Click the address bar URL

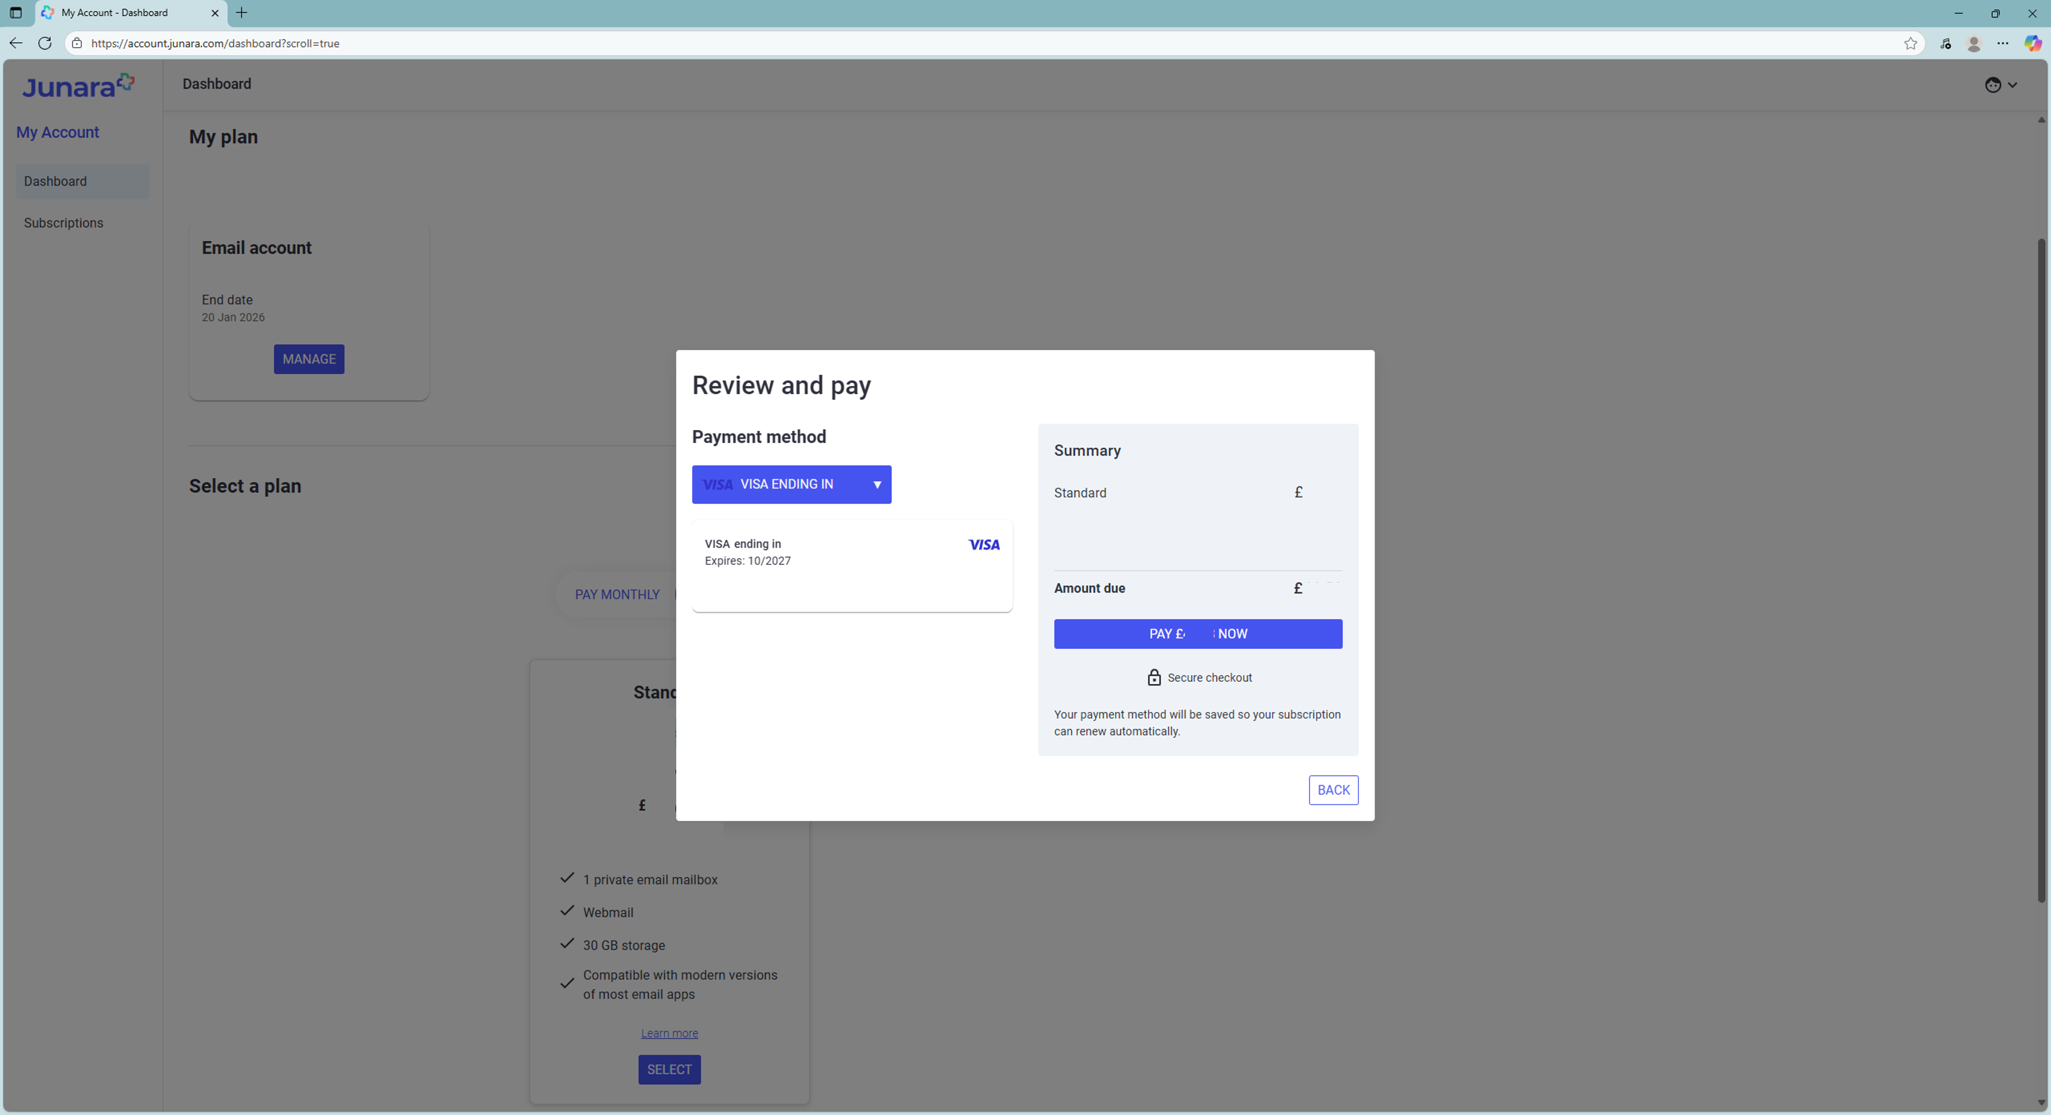[x=215, y=43]
